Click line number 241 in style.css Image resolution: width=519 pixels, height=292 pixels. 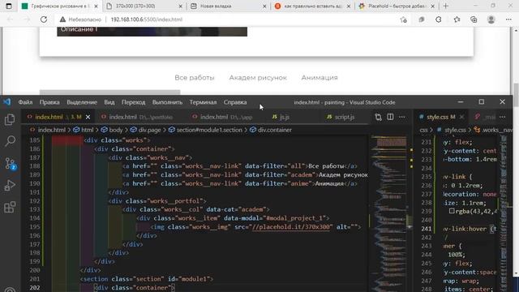(x=427, y=229)
